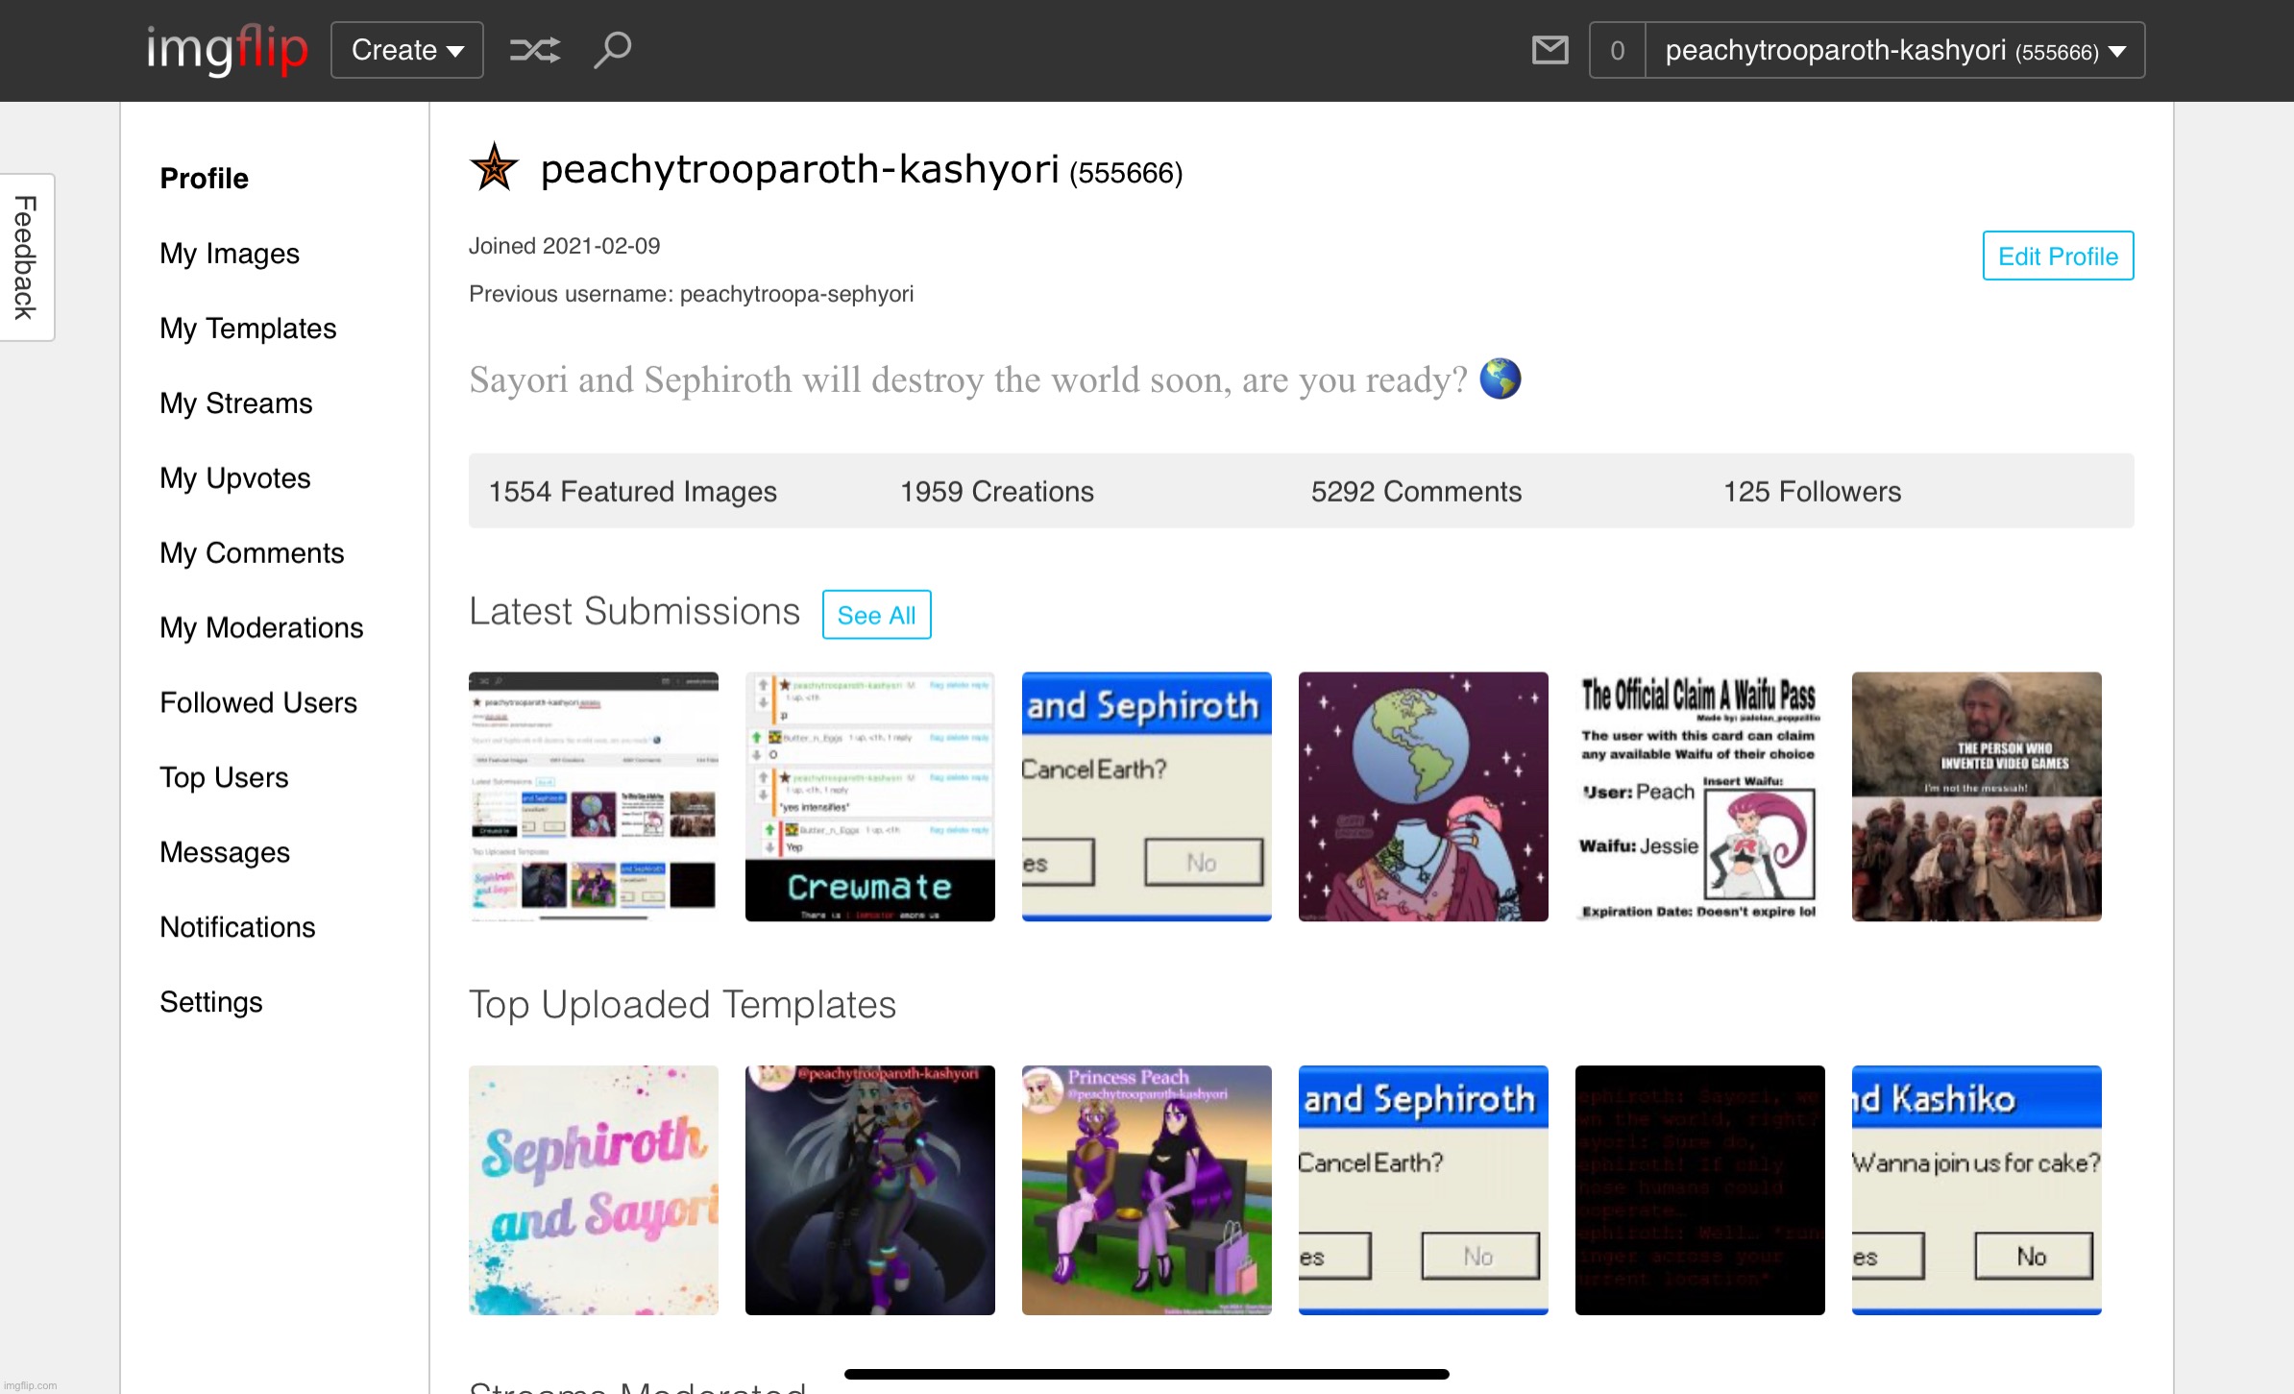2294x1394 pixels.
Task: Open the Feedback side tab
Action: point(27,257)
